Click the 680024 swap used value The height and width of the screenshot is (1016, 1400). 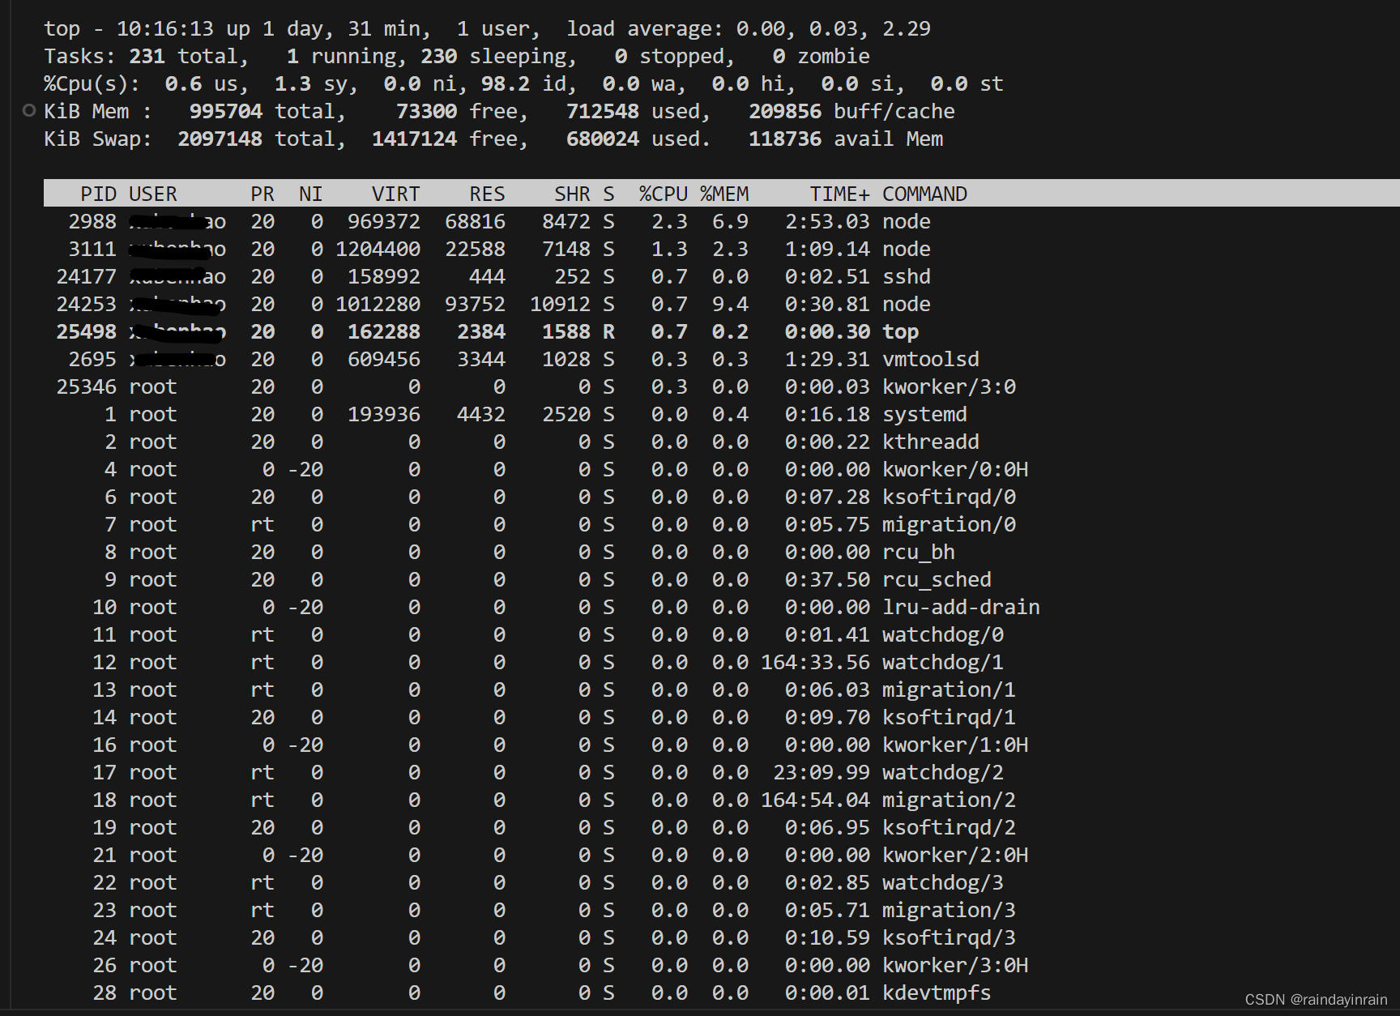(x=603, y=139)
